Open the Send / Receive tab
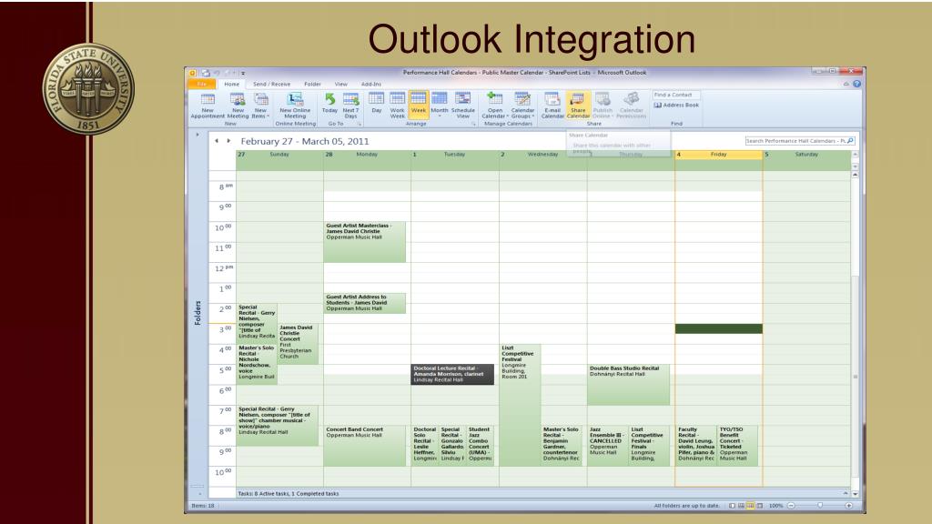The image size is (932, 524). pos(271,84)
